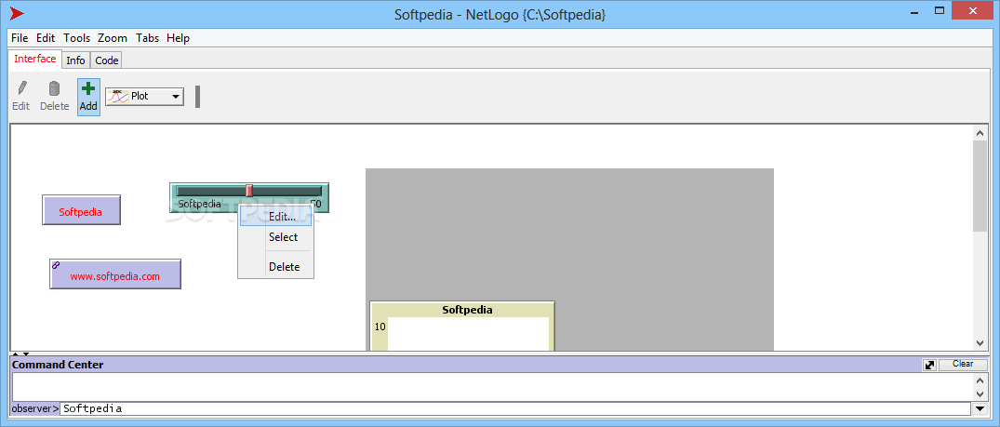Toggle Command Center split arrows
The height and width of the screenshot is (427, 1000).
tap(21, 354)
